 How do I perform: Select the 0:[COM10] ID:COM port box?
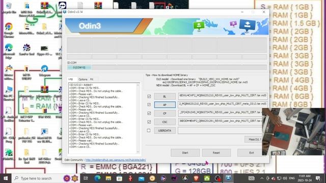79,68
